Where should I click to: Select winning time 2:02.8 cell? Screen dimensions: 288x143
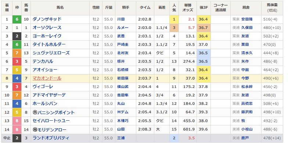[145, 19]
